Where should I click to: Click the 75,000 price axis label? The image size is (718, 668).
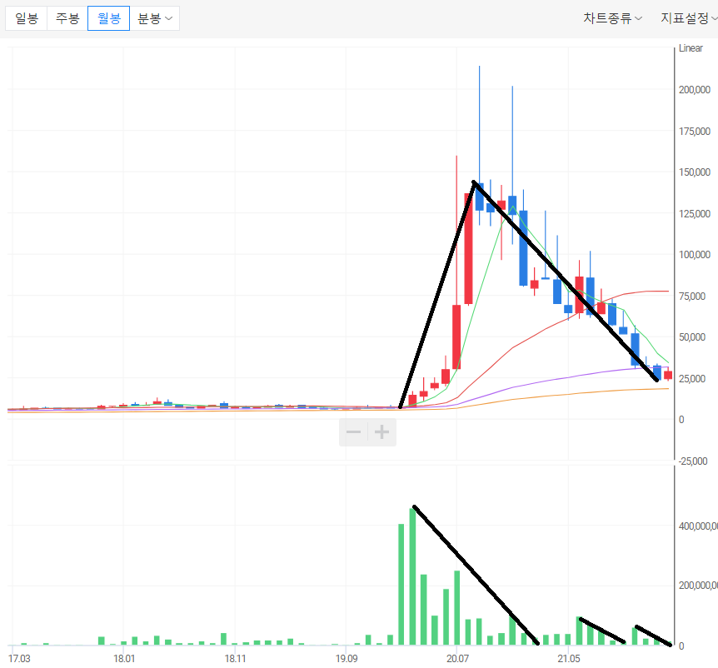click(692, 297)
